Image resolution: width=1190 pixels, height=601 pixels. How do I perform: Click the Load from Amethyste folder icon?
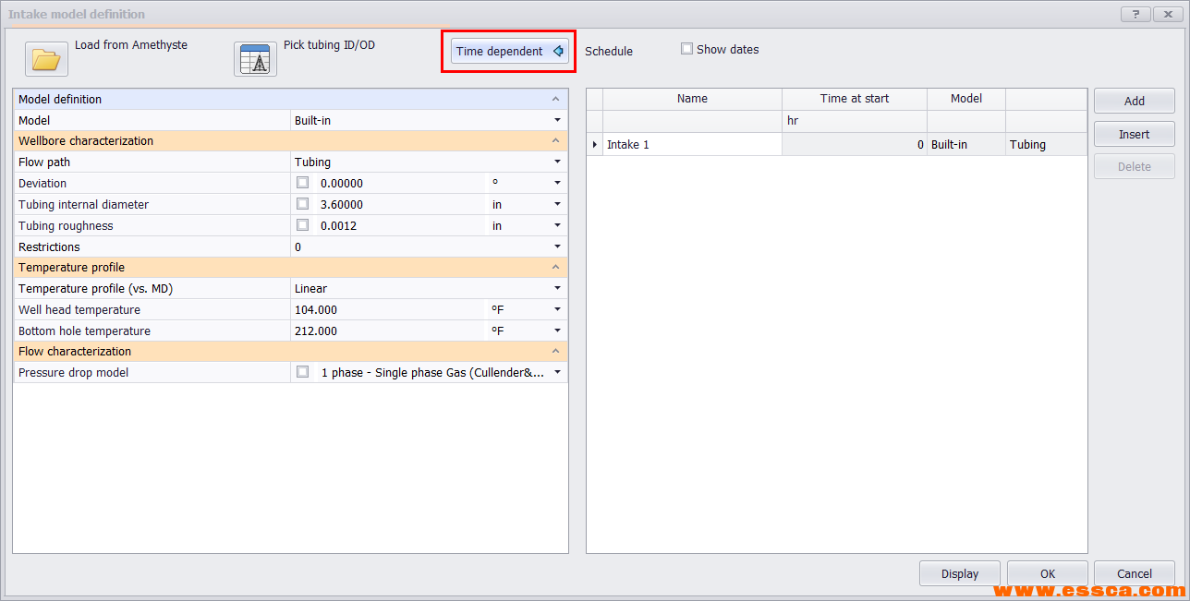pyautogui.click(x=46, y=59)
